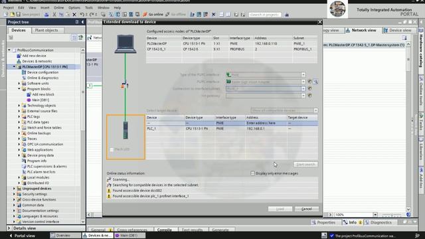Open the Online menu
The image size is (425, 239).
(x=58, y=8)
